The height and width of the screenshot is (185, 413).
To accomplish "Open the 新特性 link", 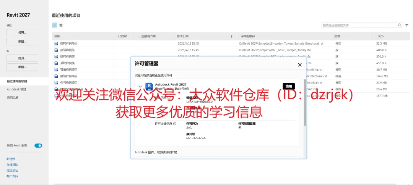I will pyautogui.click(x=11, y=159).
